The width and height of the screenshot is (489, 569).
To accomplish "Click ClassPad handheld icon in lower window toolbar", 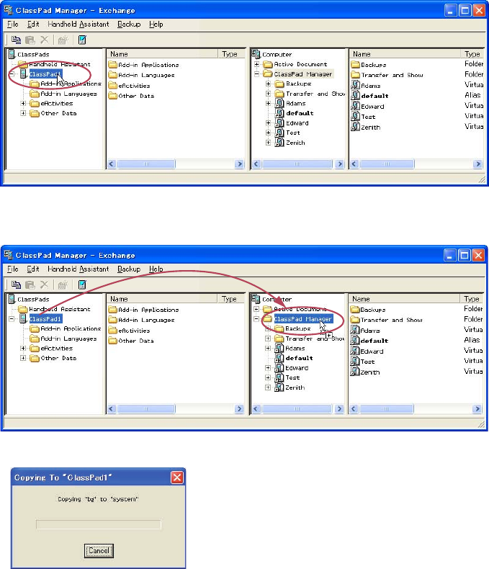I will point(82,284).
